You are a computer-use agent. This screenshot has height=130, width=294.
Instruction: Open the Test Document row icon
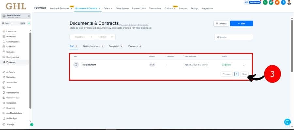pyautogui.click(x=76, y=65)
